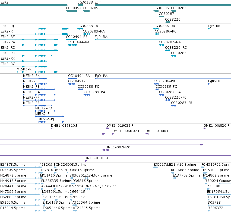This screenshot has height=212, width=231.
Task: Click EST IP15102.3prime
Action: pyautogui.click(x=216, y=170)
